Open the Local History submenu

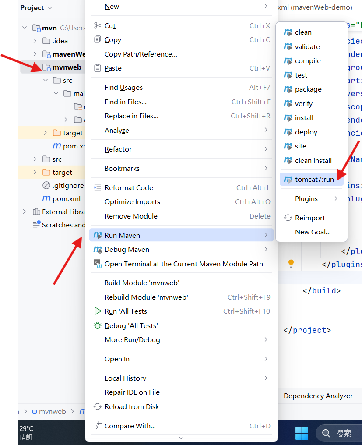(x=181, y=378)
